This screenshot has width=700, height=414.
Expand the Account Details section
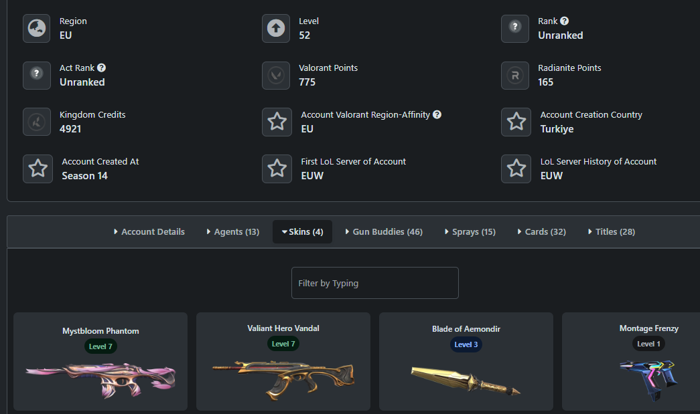pos(149,231)
